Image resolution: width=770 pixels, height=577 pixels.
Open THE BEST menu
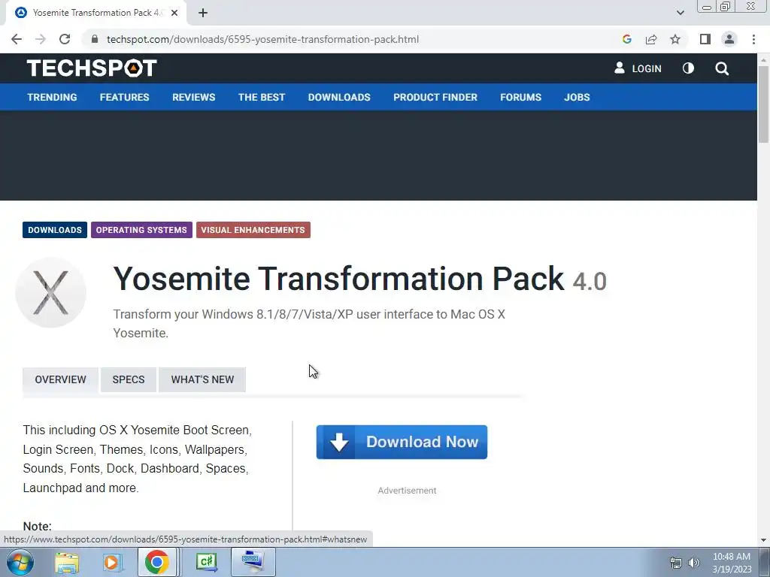[262, 97]
